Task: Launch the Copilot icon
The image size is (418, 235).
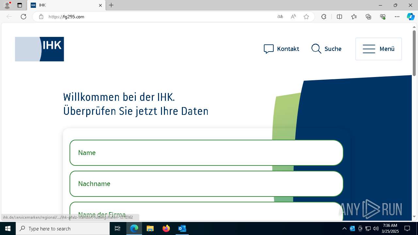Action: coord(410,17)
